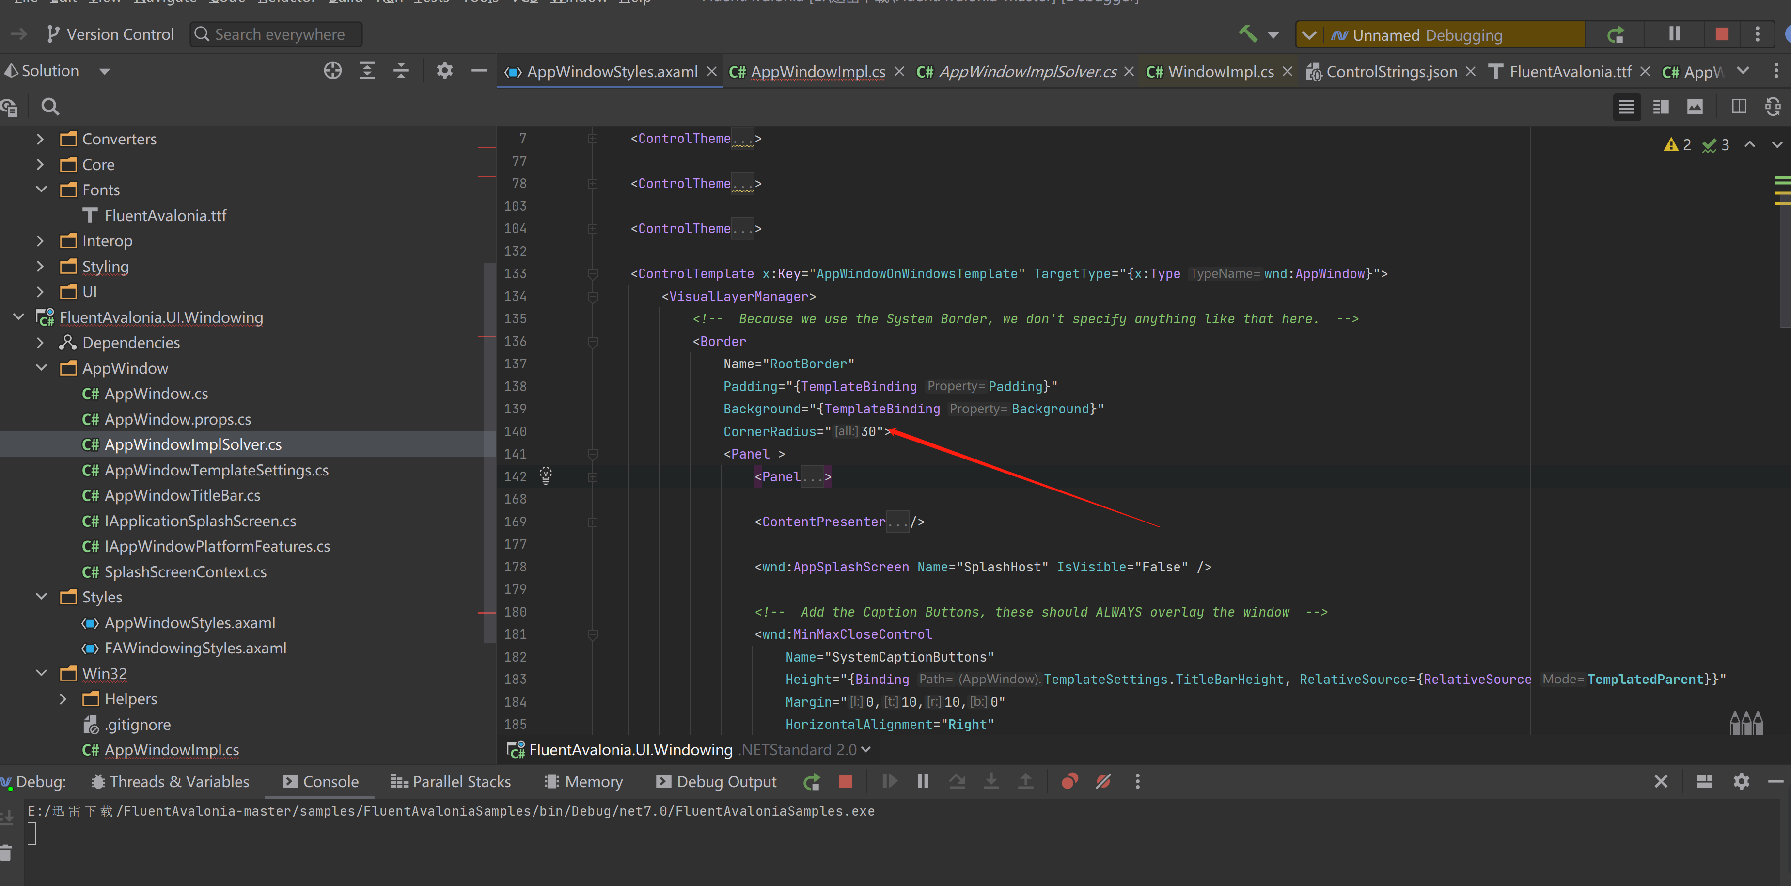Click the Build hammer icon

point(1248,34)
